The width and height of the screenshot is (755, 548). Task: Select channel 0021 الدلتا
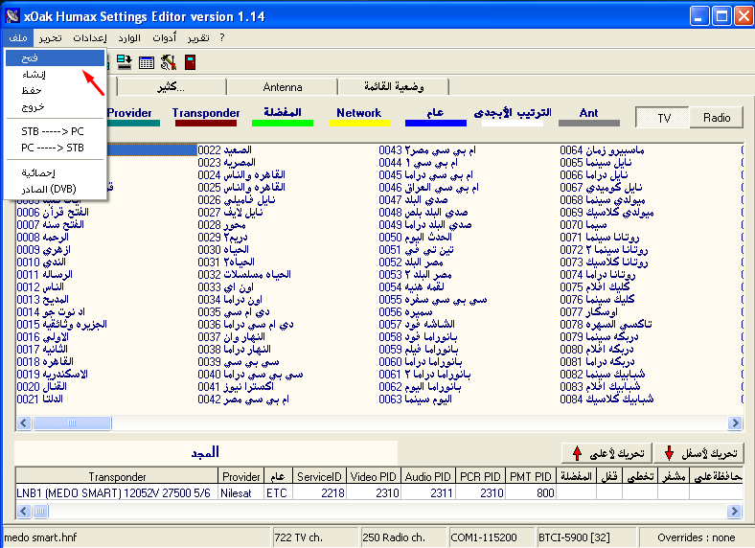click(x=40, y=399)
